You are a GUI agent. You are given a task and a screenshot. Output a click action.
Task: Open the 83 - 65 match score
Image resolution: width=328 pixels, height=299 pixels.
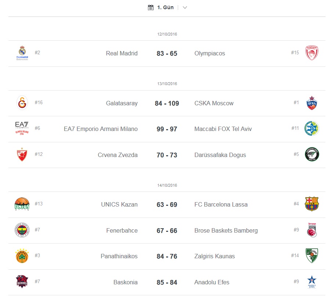pos(167,54)
